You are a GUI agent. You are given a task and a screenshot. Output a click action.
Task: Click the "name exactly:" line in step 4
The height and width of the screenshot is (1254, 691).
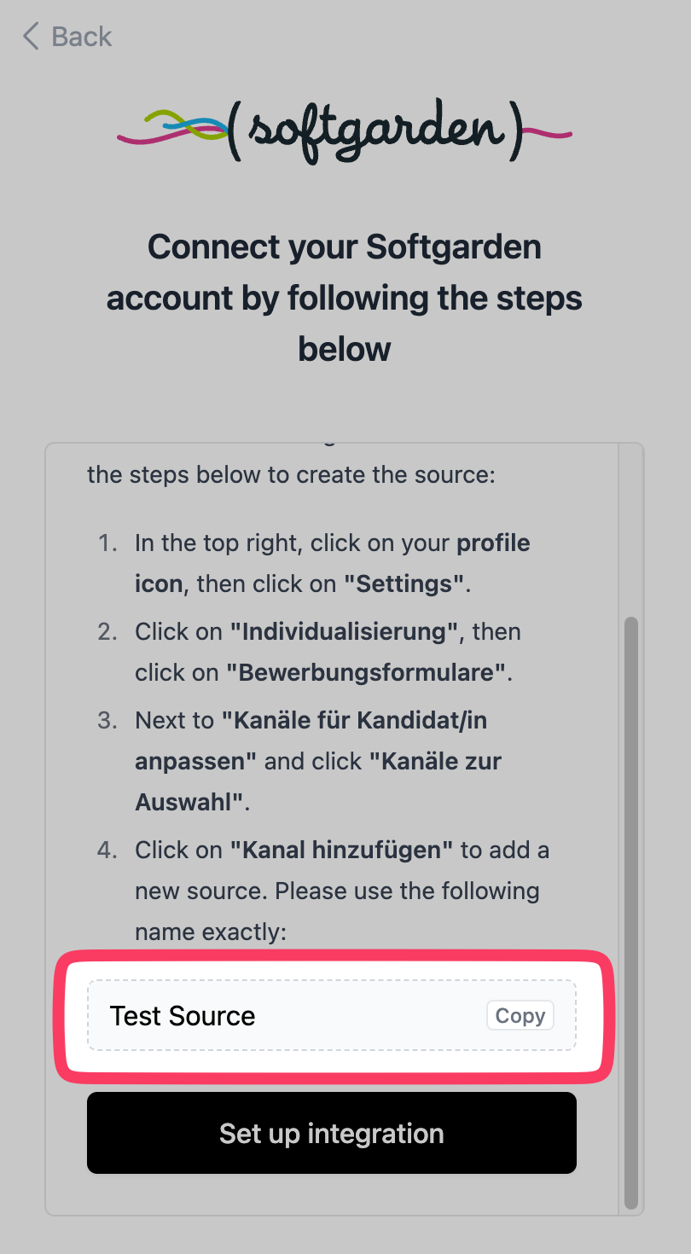coord(211,932)
